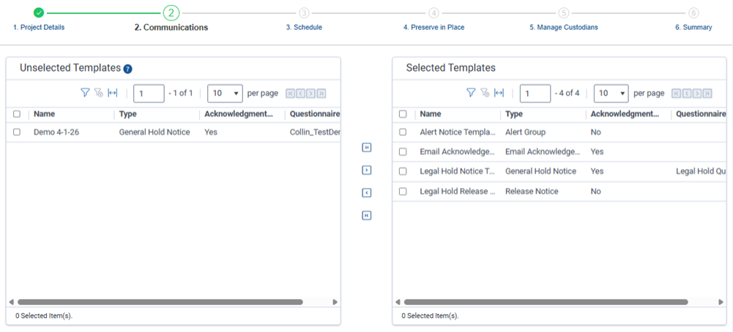Screen dimensions: 733x332
Task: Focus page number field in Selected Templates
Action: (535, 94)
